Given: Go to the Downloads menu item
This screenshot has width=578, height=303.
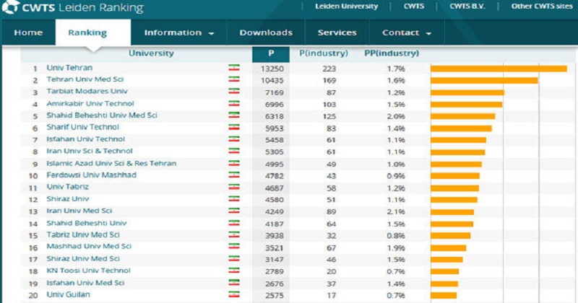Looking at the screenshot, I should (266, 32).
